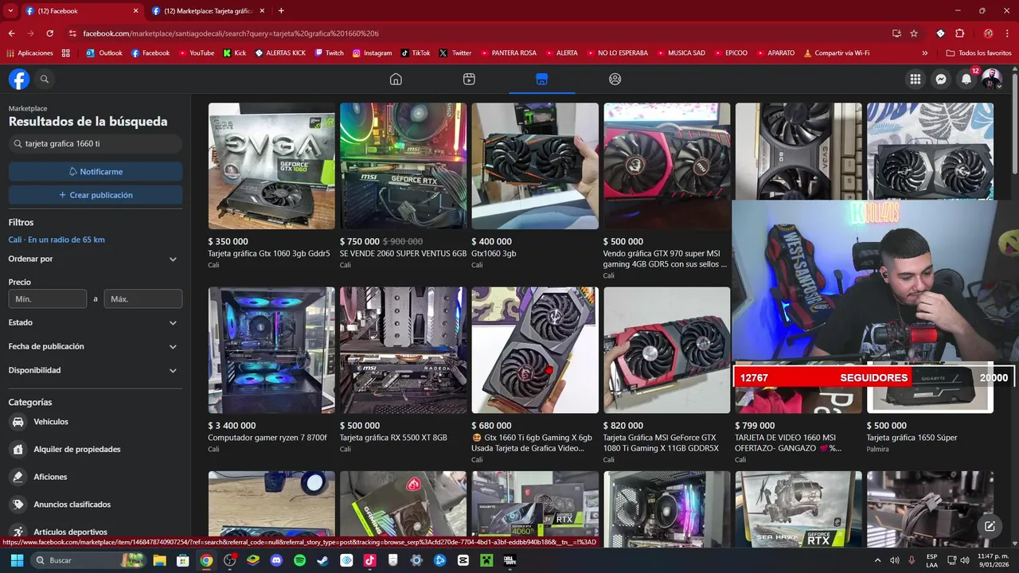Open a new Chrome tab

click(281, 10)
